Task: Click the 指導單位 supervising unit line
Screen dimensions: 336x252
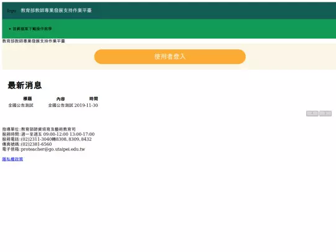Action: pyautogui.click(x=39, y=129)
